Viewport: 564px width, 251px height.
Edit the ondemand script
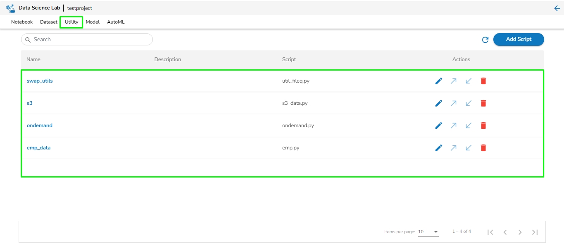(x=439, y=125)
